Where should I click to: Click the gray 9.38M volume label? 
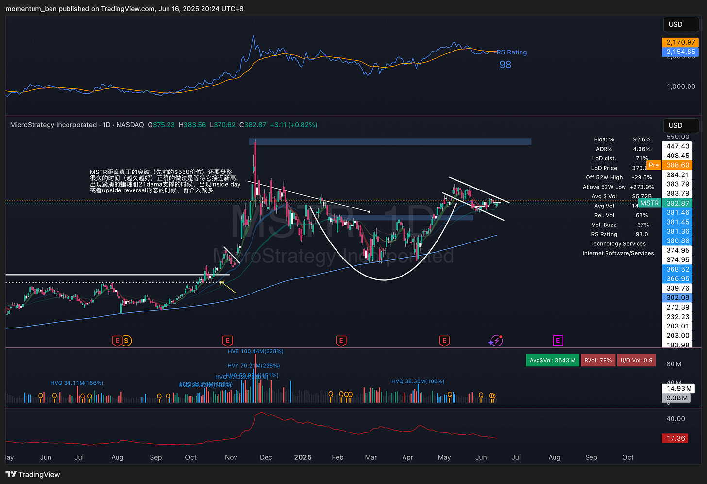[677, 398]
